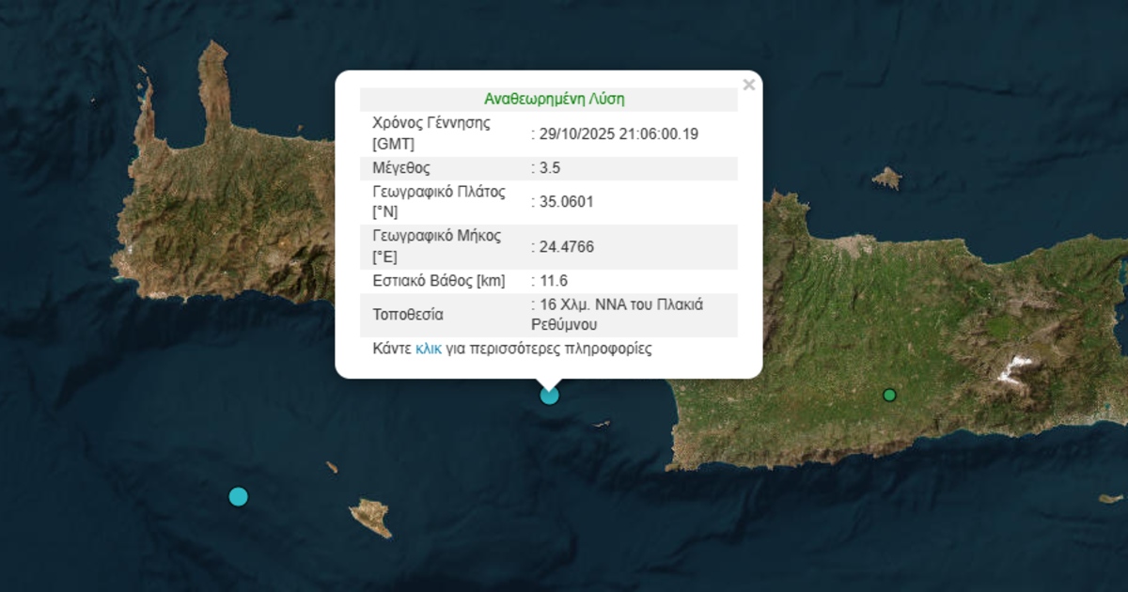Click the small Dia island north of Crete
This screenshot has width=1128, height=592.
886,178
